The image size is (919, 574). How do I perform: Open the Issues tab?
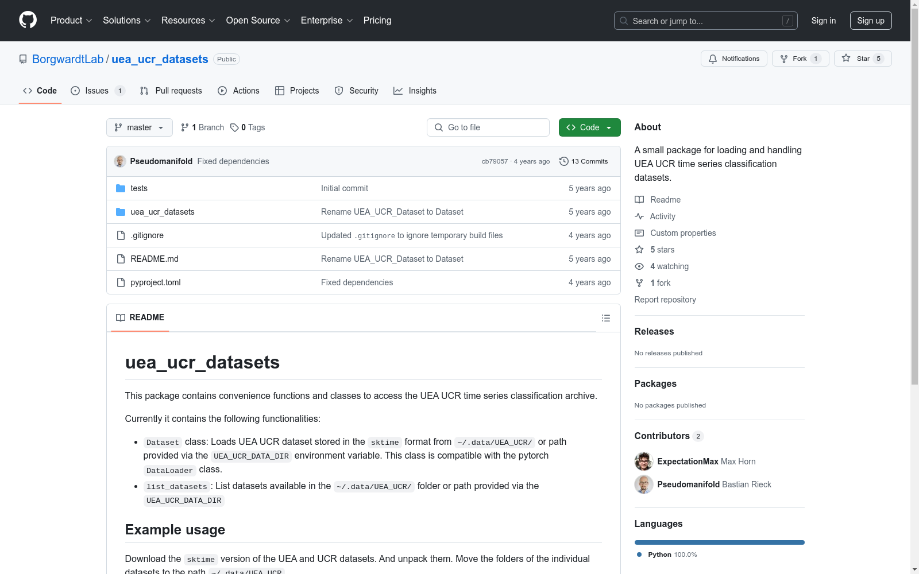tap(97, 91)
